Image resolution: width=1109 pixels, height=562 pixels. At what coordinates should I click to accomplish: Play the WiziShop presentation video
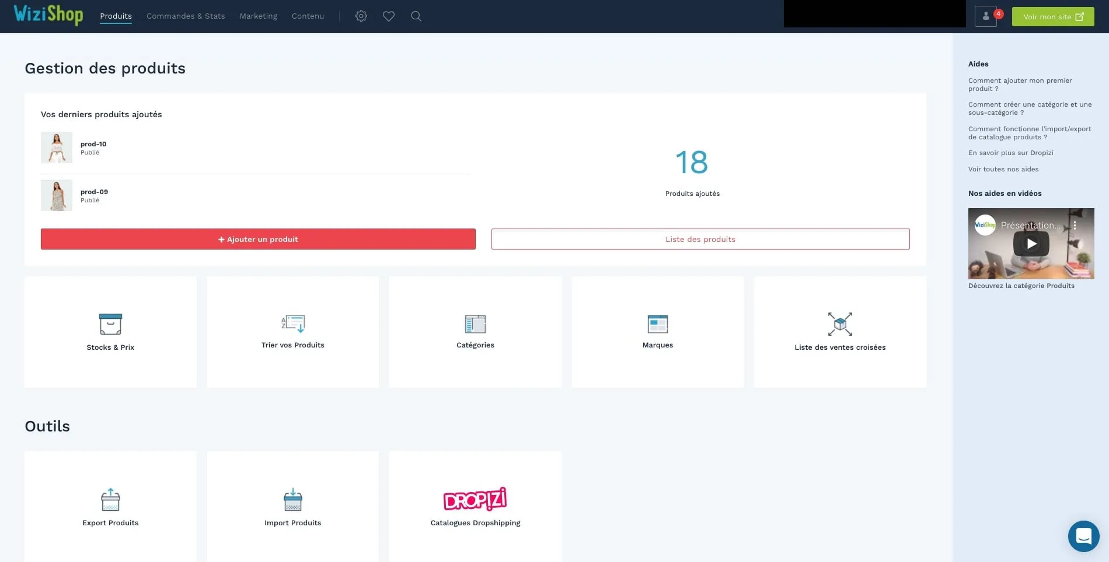pos(1031,244)
